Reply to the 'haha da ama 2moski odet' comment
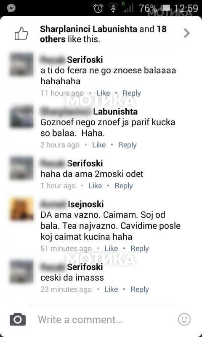202x337 pixels. tap(124, 186)
